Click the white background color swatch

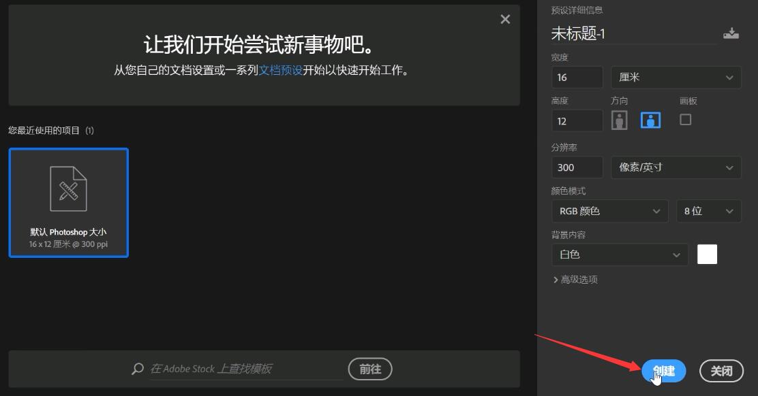tap(708, 254)
